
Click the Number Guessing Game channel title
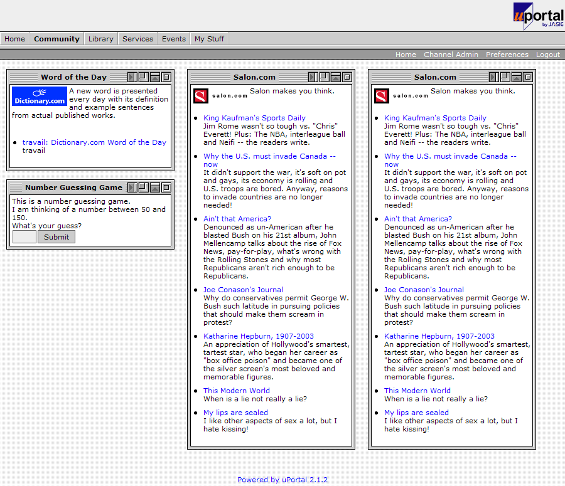pyautogui.click(x=74, y=188)
